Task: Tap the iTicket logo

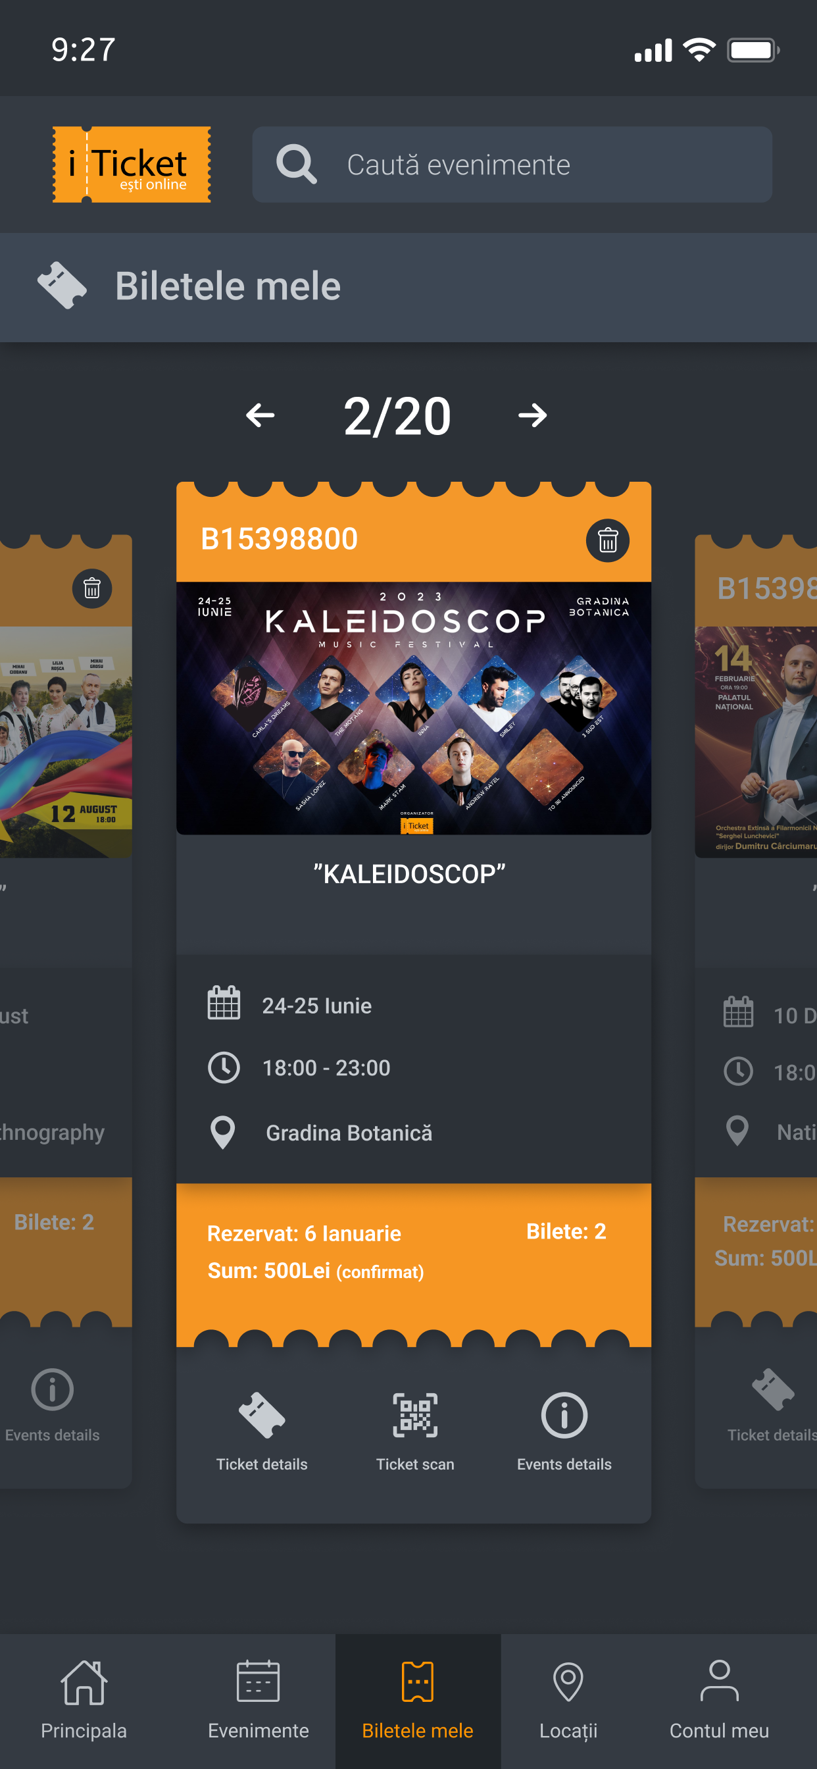Action: pyautogui.click(x=132, y=164)
